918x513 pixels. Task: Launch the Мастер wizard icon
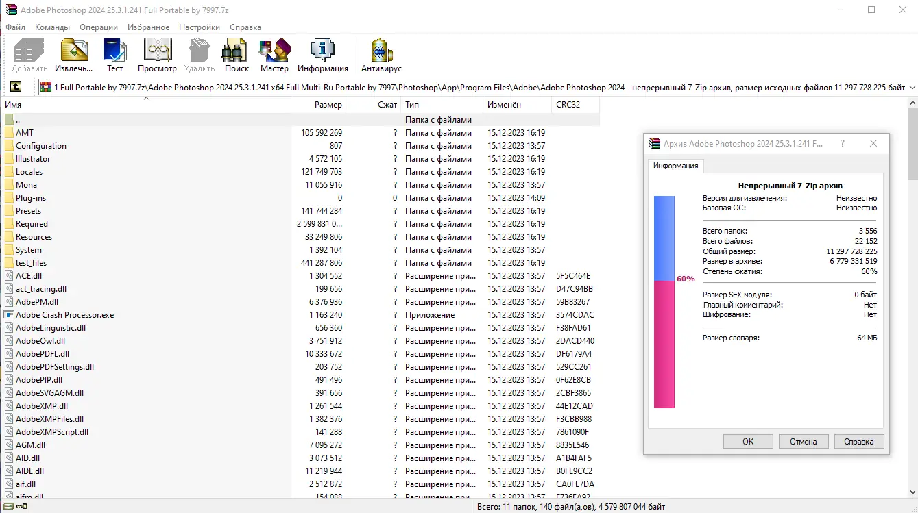pyautogui.click(x=274, y=55)
